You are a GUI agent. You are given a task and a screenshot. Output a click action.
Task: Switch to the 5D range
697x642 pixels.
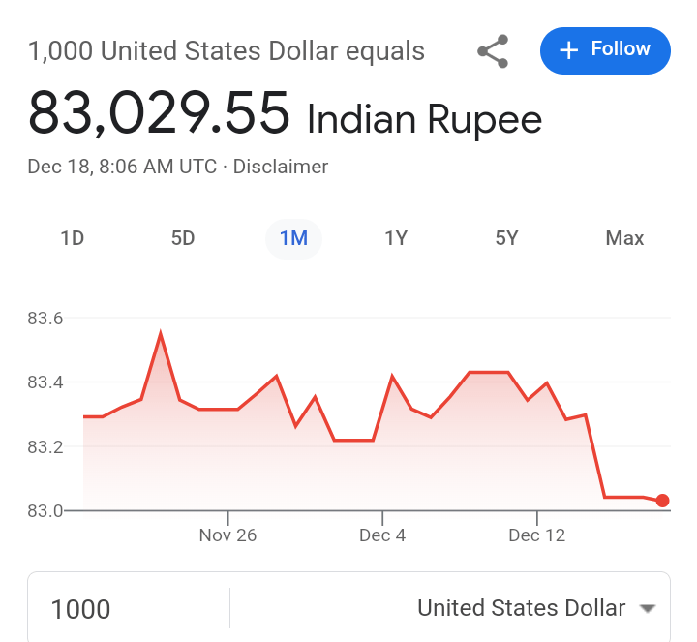click(183, 238)
